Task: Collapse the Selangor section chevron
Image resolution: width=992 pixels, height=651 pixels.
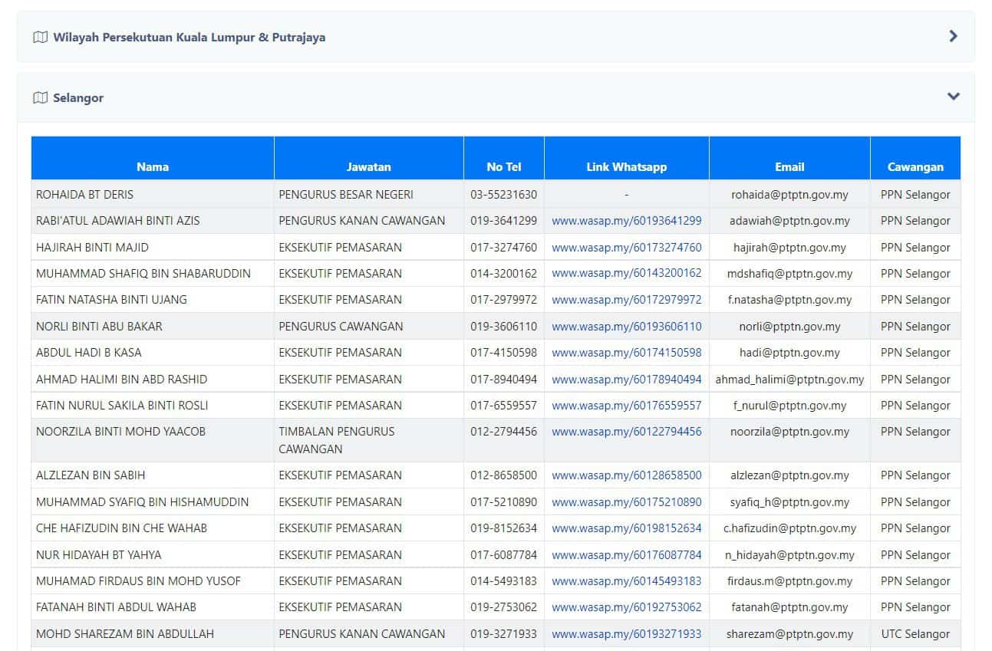Action: pyautogui.click(x=953, y=97)
